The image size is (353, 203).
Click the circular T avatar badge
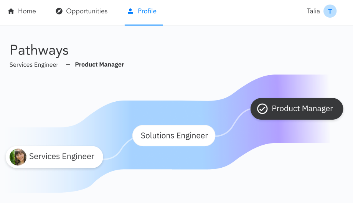click(x=330, y=11)
